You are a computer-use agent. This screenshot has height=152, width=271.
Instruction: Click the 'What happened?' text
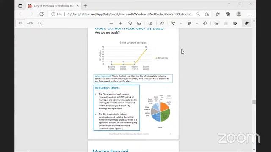coord(103,76)
